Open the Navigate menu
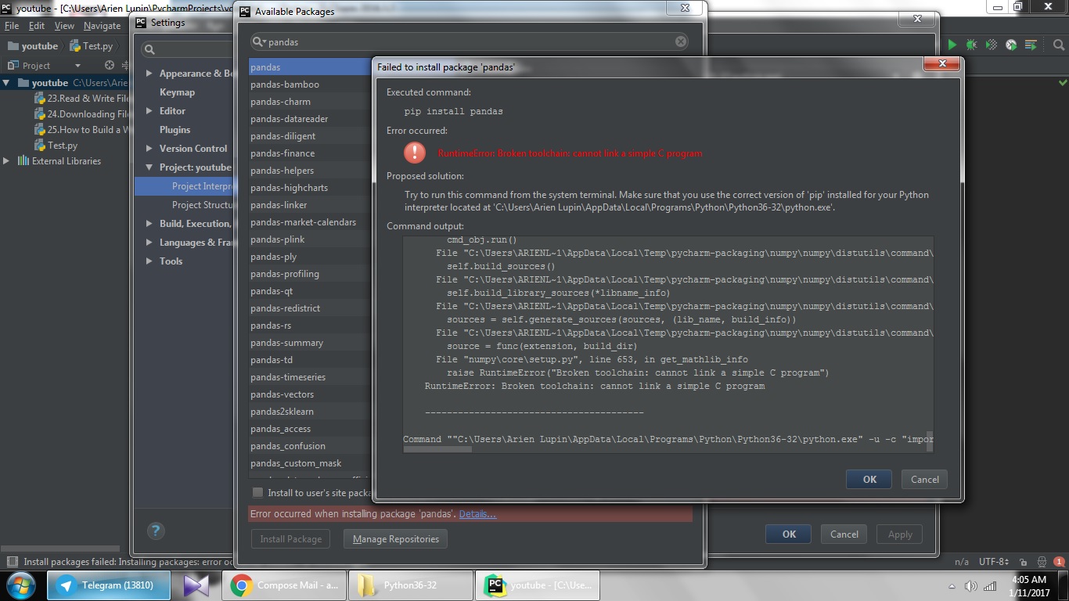1069x601 pixels. click(103, 26)
